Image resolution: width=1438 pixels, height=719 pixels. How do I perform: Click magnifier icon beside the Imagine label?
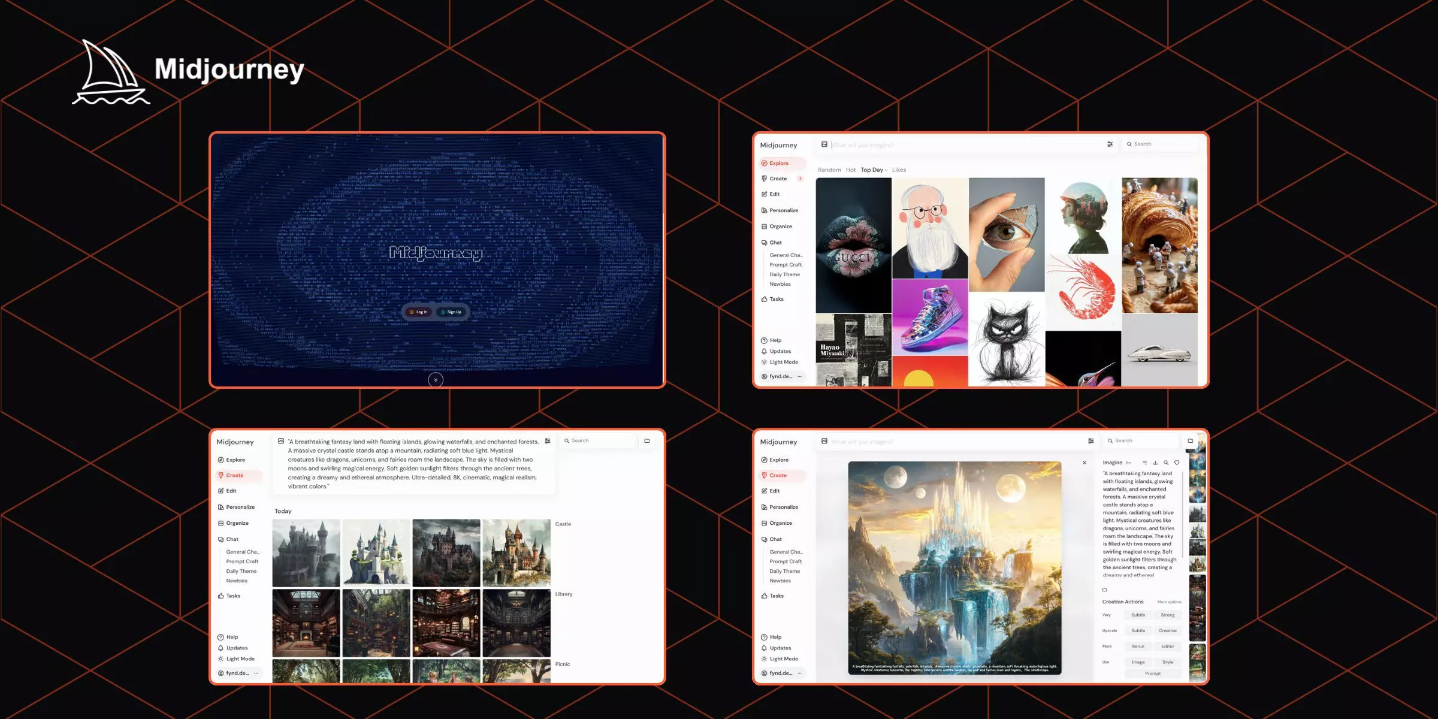coord(1166,463)
